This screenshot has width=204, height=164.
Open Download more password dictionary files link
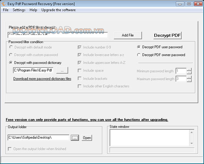42,79
